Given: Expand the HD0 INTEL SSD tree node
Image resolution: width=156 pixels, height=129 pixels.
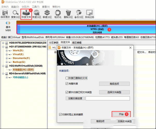Looking at the screenshot, I should 3,43.
